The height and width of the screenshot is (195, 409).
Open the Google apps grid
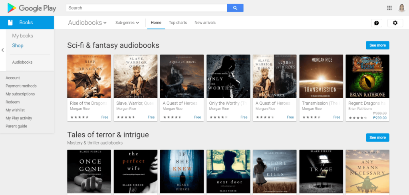[x=389, y=8]
